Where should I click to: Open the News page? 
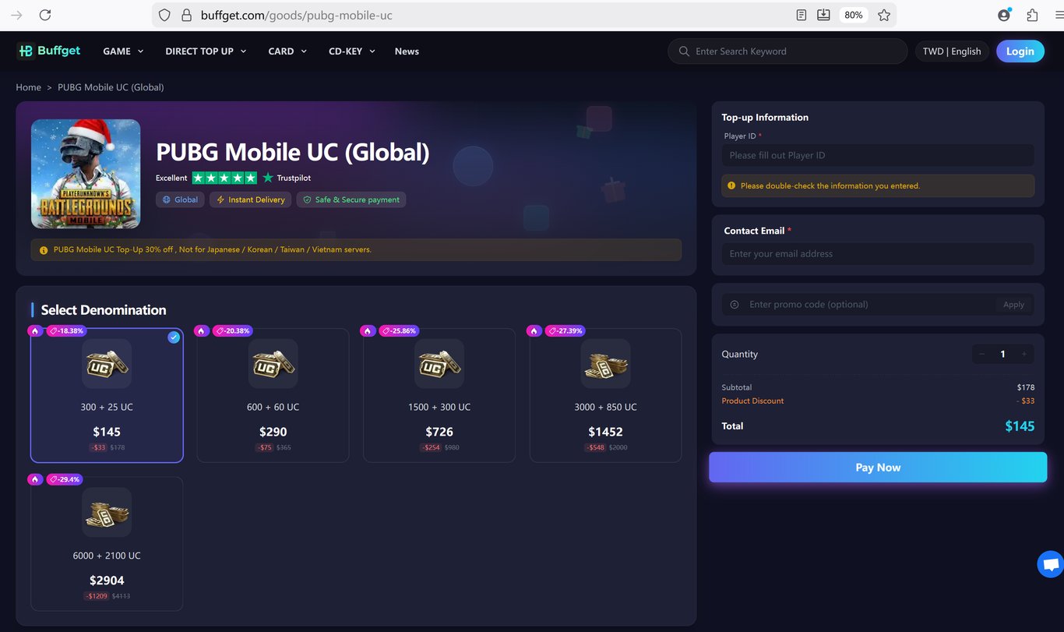coord(407,51)
